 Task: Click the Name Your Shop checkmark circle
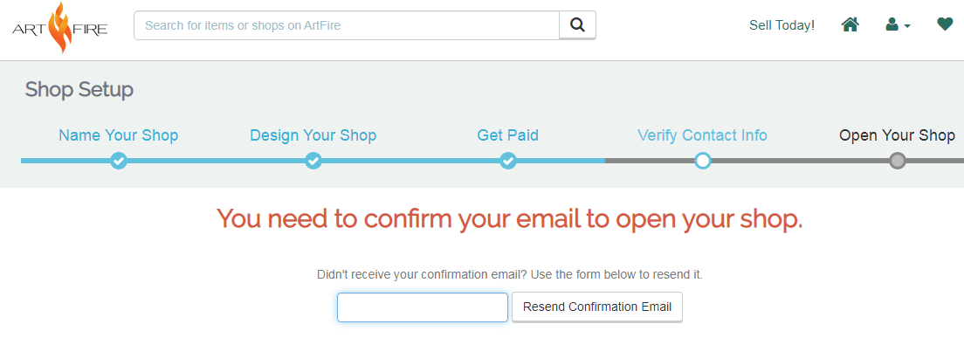click(x=119, y=161)
